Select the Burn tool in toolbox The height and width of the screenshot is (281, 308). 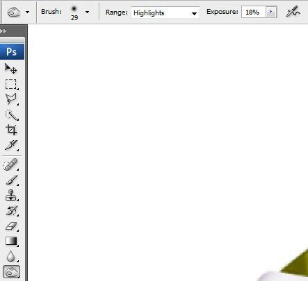[x=11, y=271]
